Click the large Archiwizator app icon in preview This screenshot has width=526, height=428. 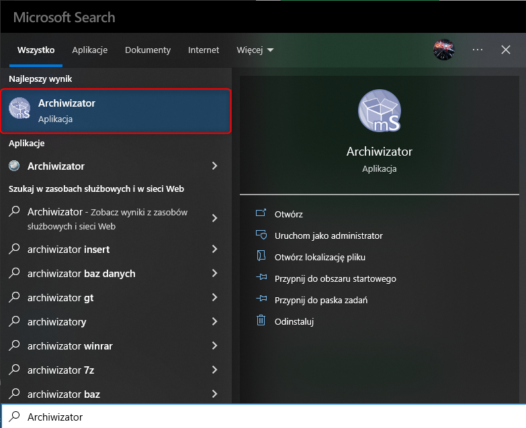[380, 112]
